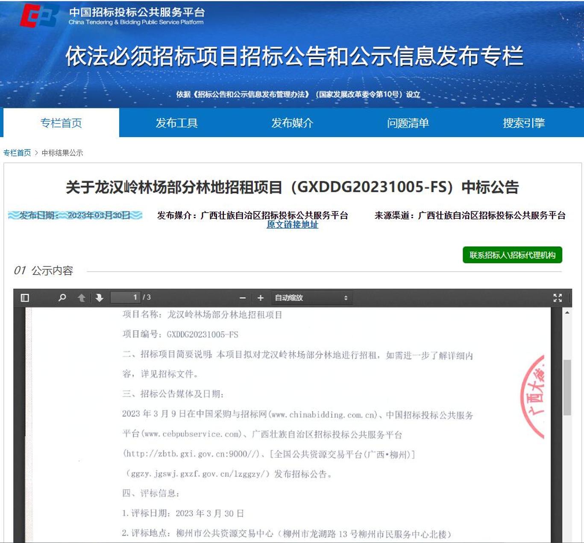
Task: Toggle the PDF sidebar panel
Action: (x=25, y=298)
